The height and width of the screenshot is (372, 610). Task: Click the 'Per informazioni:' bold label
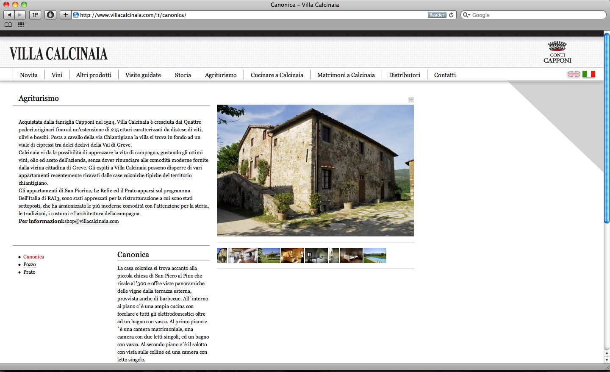42,221
